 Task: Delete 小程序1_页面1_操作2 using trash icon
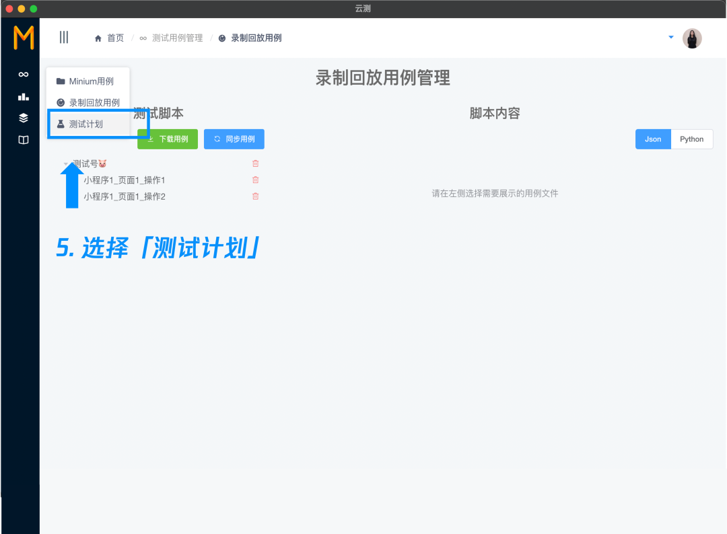(256, 196)
